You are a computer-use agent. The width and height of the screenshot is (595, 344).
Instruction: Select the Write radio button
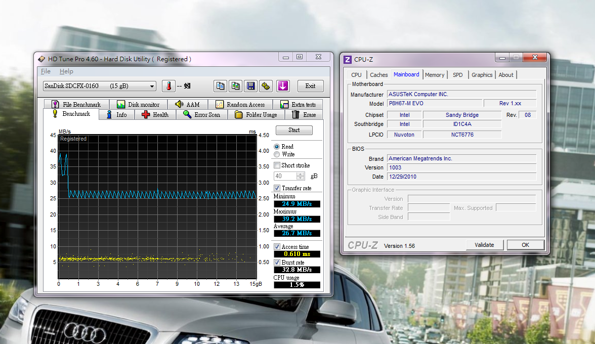[x=277, y=154]
